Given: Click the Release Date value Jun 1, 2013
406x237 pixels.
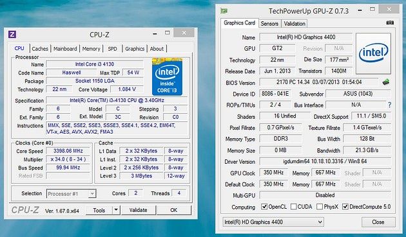Looking at the screenshot, I should 277,71.
